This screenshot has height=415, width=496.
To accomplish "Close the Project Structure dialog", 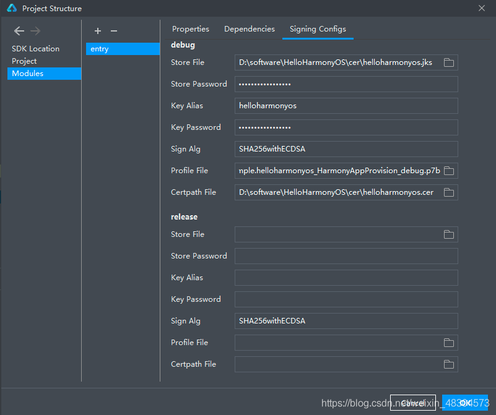I will tap(482, 8).
